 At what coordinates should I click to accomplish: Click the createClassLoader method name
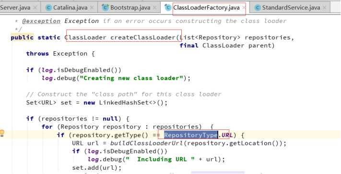click(x=143, y=37)
